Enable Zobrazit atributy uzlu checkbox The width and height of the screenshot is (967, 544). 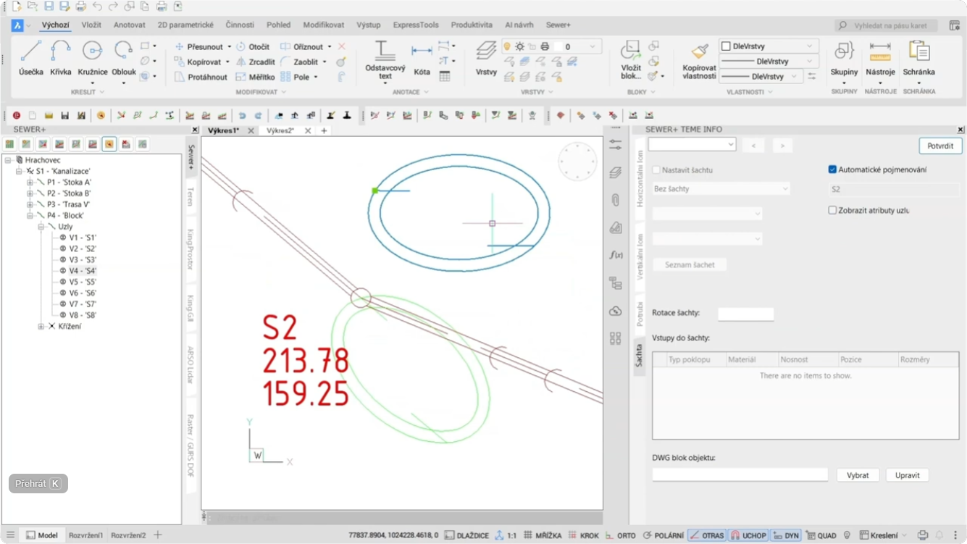[832, 210]
